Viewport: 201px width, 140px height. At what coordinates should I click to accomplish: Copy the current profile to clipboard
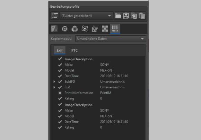point(134,16)
